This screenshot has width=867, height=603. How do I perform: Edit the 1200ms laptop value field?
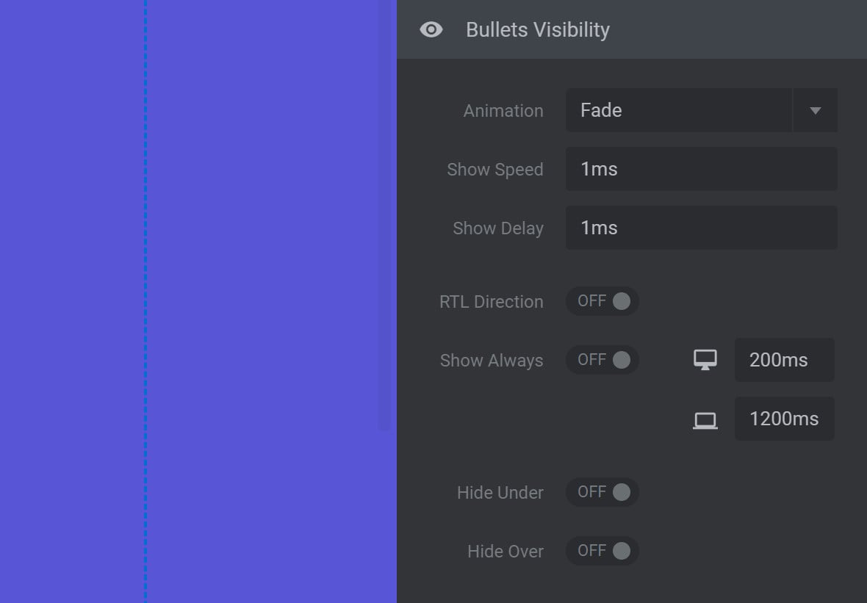click(784, 419)
